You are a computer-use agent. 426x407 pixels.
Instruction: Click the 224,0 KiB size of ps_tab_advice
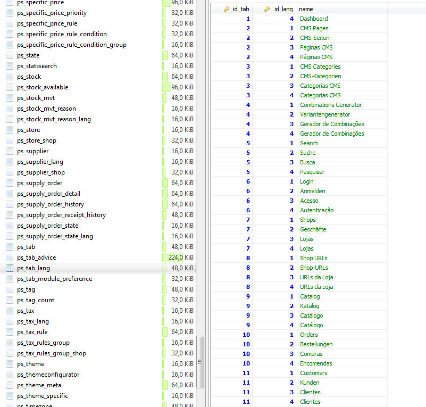coord(181,258)
